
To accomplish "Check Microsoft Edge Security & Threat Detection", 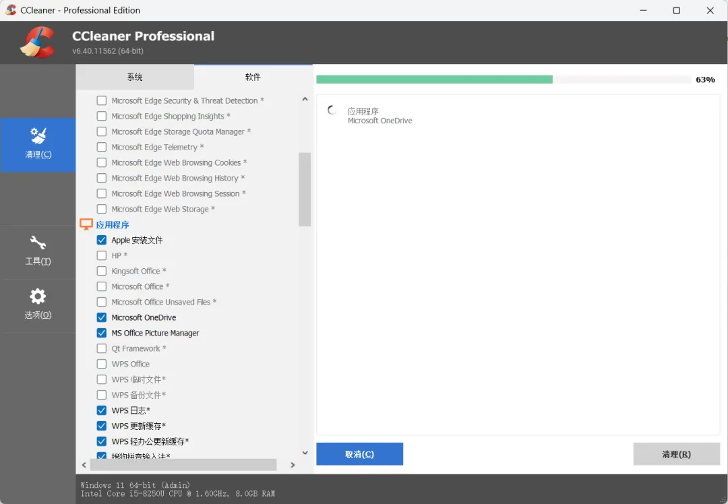I will (x=102, y=100).
